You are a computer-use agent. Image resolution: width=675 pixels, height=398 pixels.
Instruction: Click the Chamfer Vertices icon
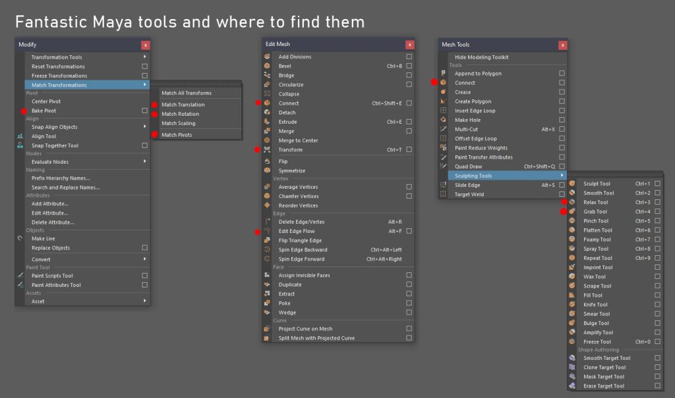[x=267, y=196]
